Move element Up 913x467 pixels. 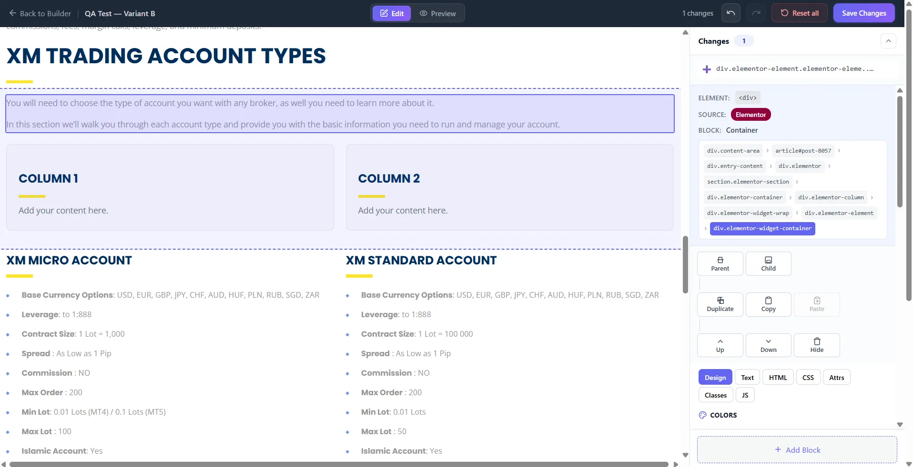720,345
